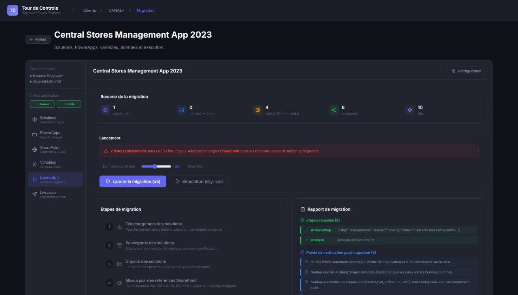Open the Livraison sidebar section
The image size is (518, 295).
(x=55, y=194)
